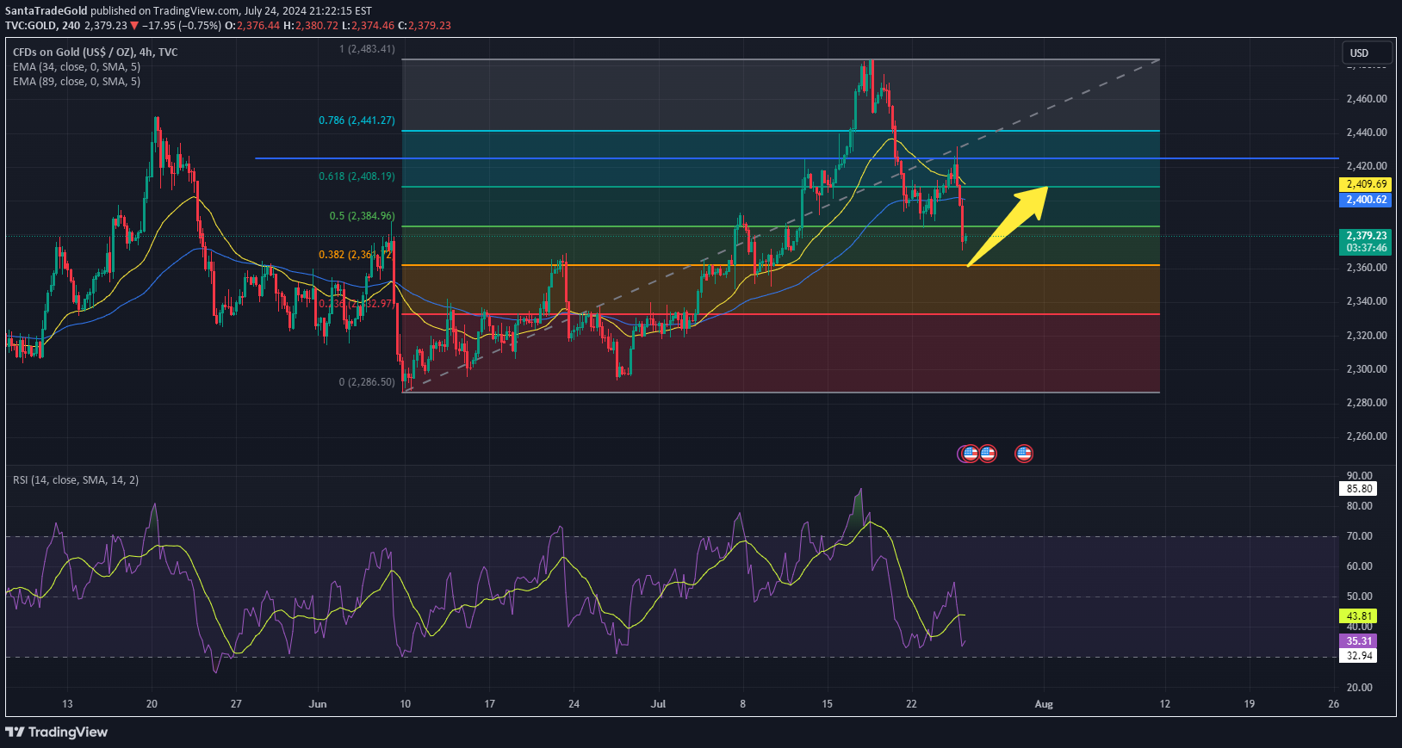Click the US flag event icon nearest Aug

tap(1024, 454)
